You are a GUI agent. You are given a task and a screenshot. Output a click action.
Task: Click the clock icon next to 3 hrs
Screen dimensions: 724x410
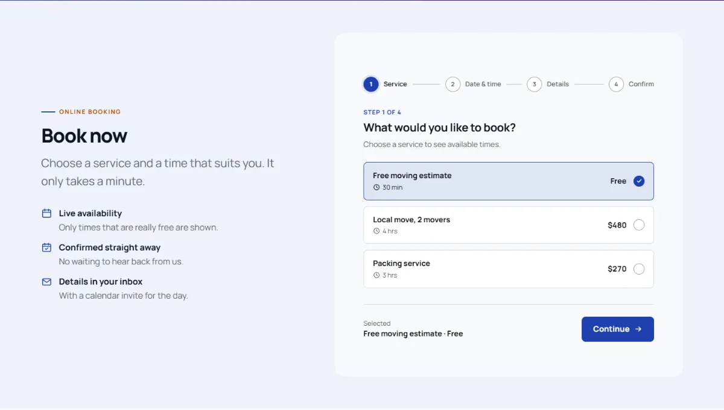[x=376, y=275]
